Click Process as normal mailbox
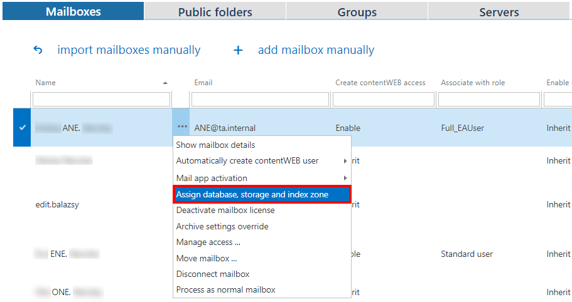The width and height of the screenshot is (572, 302). [225, 289]
